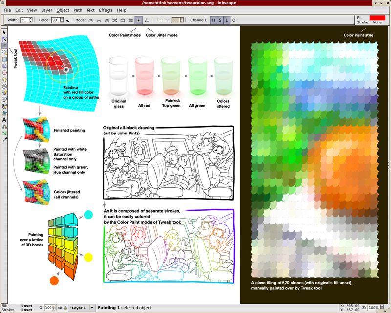Select the Text tool

pyautogui.click(x=4, y=119)
